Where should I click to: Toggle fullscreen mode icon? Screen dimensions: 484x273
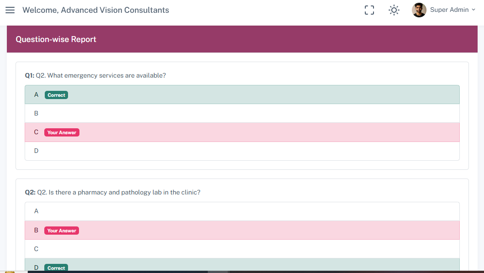[369, 10]
